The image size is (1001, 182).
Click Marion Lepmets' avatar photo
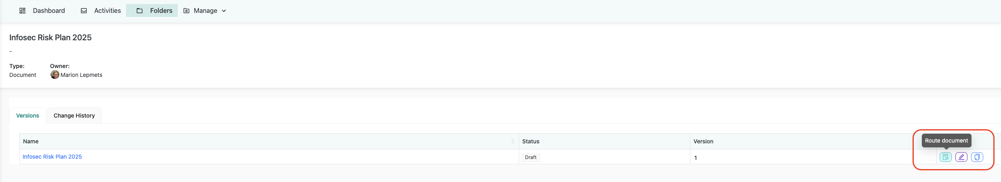click(55, 75)
